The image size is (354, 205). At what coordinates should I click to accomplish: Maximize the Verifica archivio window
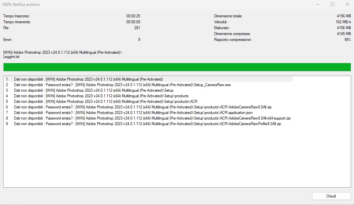coord(332,5)
